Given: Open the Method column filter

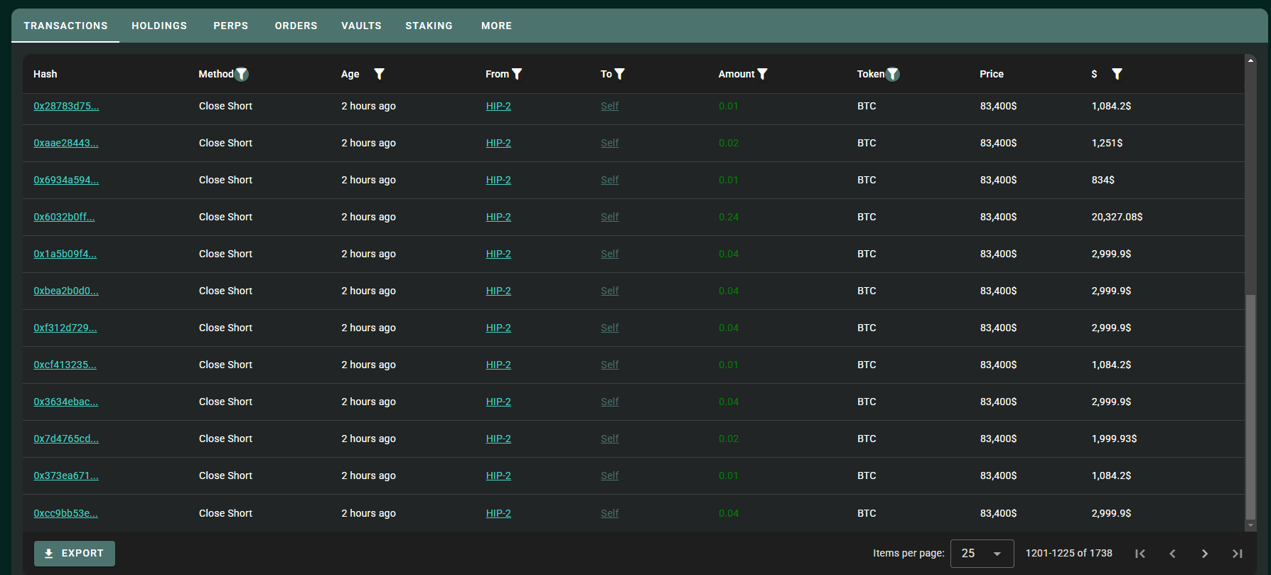Looking at the screenshot, I should coord(242,74).
